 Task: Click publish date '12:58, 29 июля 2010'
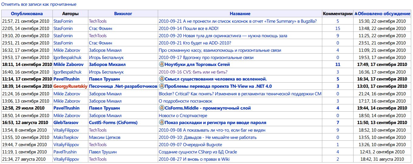23,108
